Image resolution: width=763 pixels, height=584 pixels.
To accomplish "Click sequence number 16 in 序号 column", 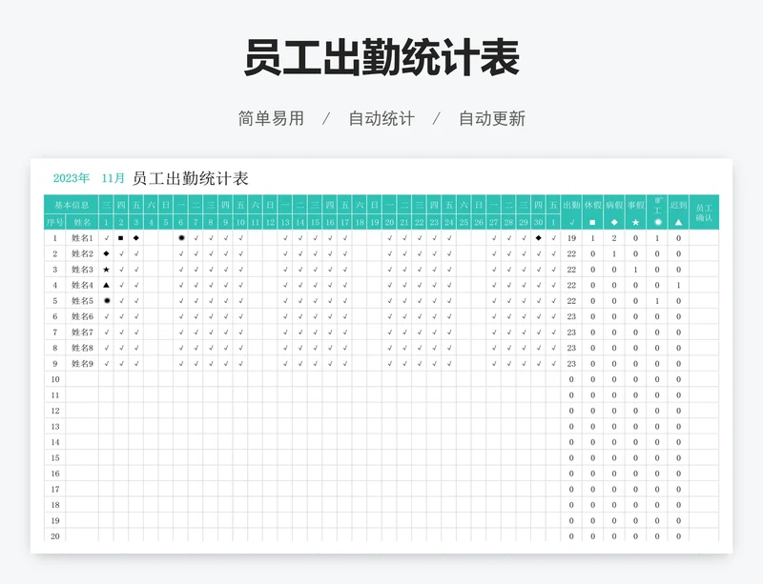I will click(x=55, y=473).
